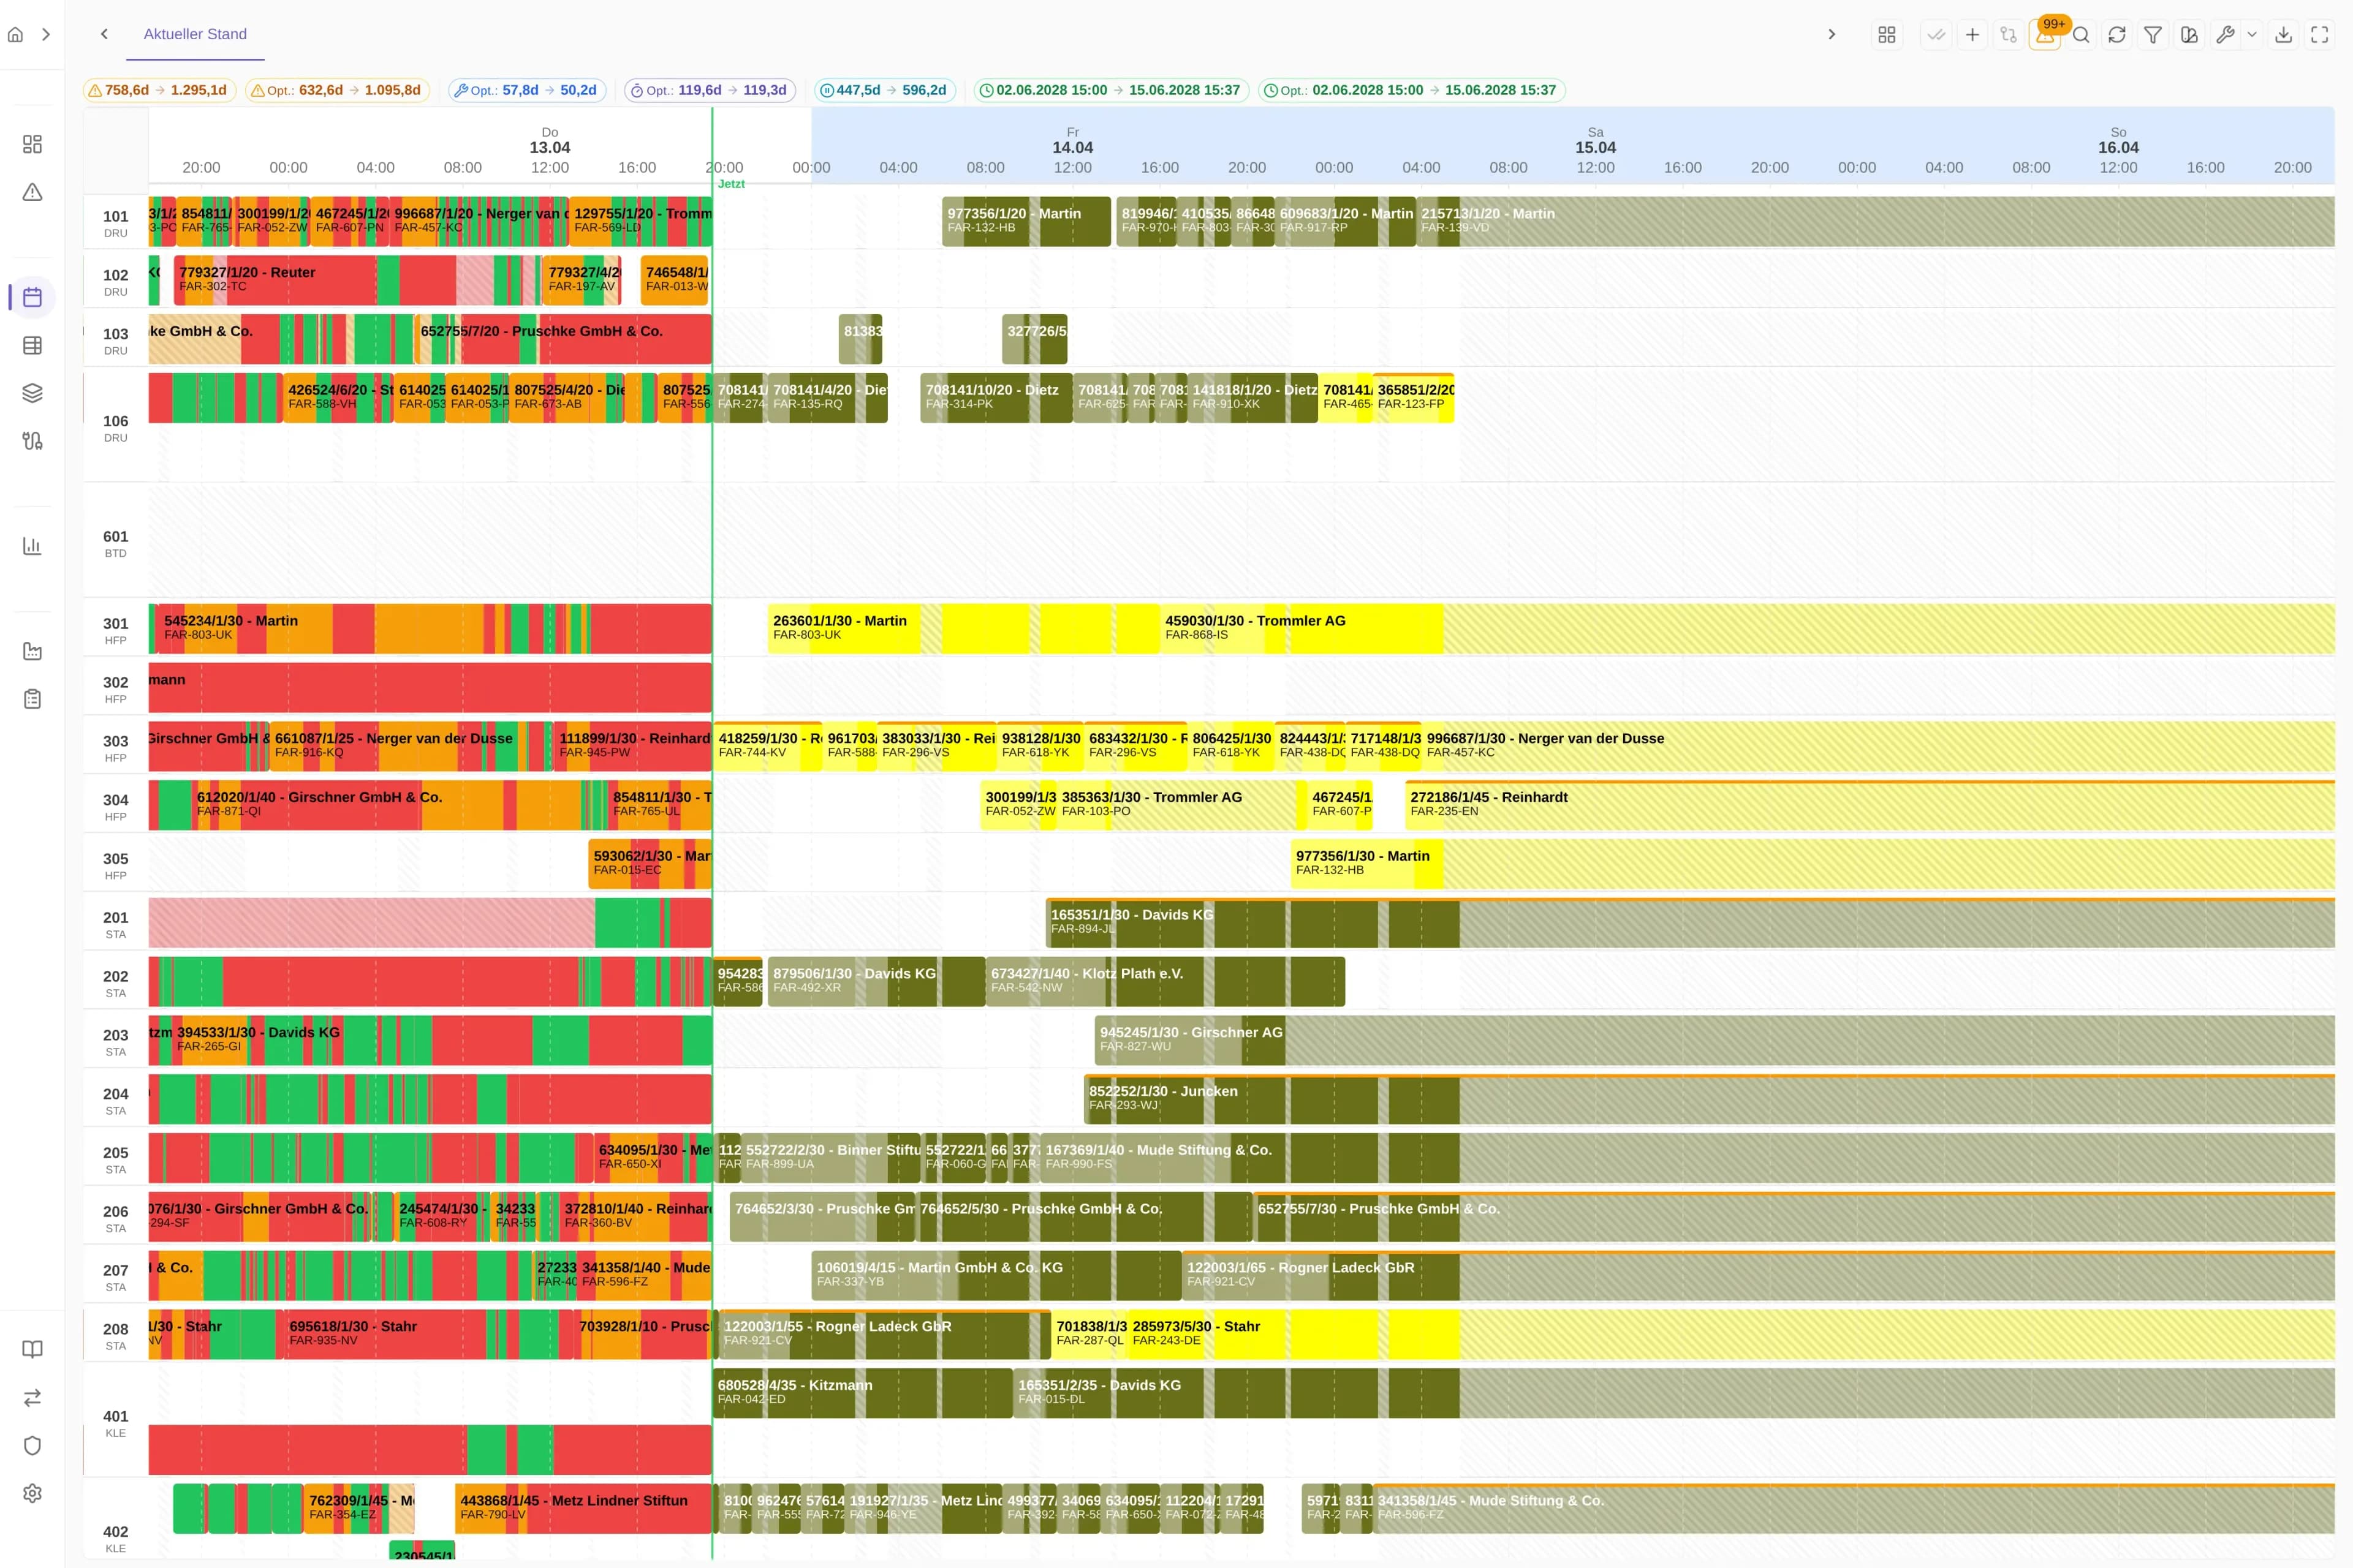Select machine row 101 DRU
Viewport: 2353px width, 1568px height.
(116, 222)
